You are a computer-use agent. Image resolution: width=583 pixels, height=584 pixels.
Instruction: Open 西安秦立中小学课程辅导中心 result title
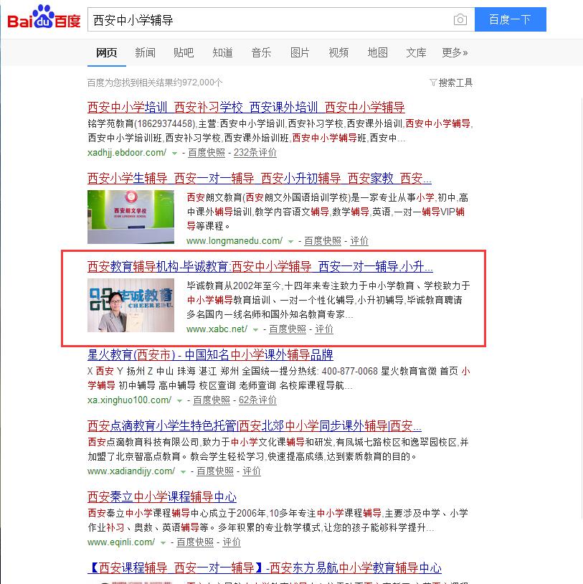point(162,496)
